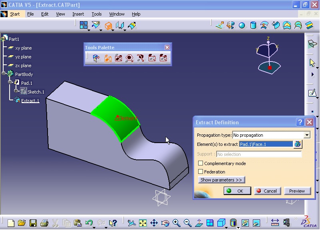The height and width of the screenshot is (233, 320).
Task: Open the View menu
Action: coord(60,14)
